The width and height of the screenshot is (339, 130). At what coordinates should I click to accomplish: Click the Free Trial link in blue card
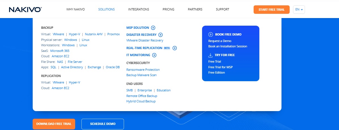coord(215,62)
